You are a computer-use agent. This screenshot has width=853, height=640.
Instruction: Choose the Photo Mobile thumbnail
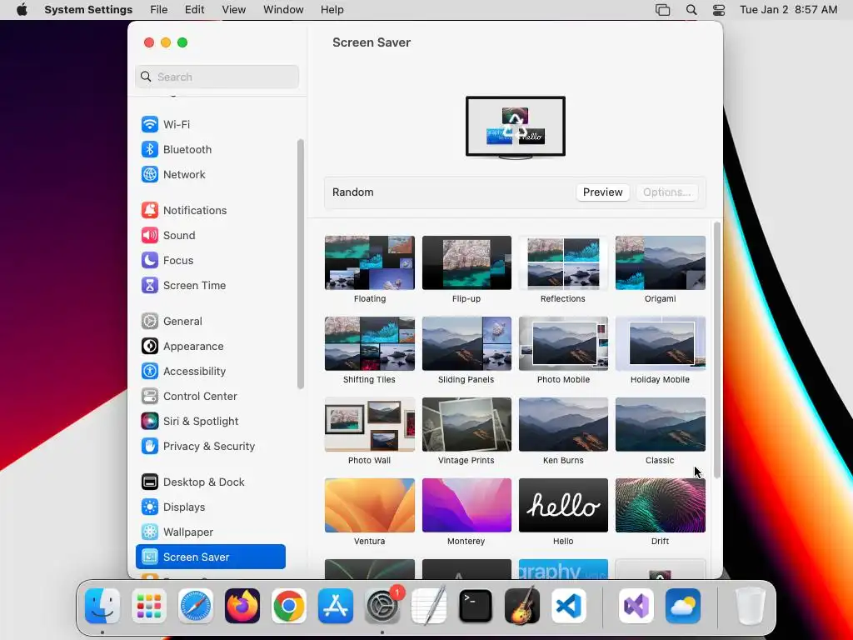564,343
